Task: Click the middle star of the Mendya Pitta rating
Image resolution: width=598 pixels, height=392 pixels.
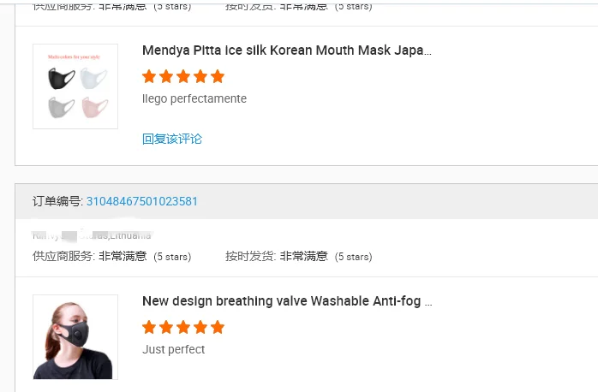Action: tap(183, 76)
